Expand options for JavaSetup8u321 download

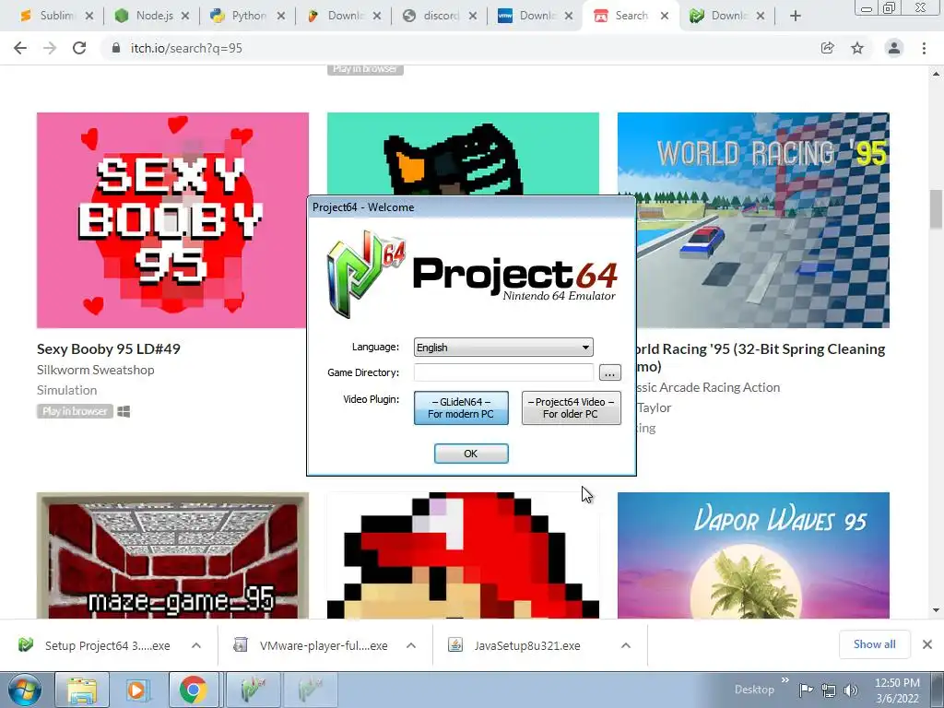click(626, 645)
